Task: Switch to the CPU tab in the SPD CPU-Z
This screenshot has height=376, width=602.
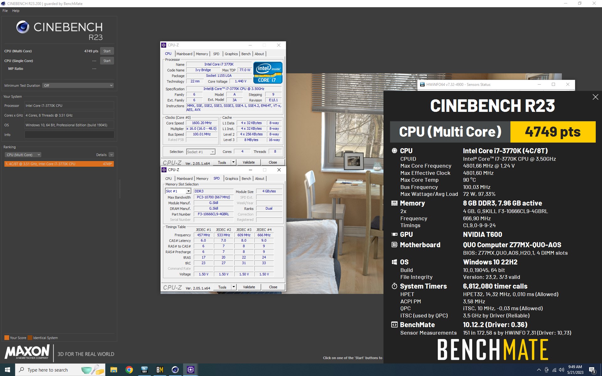Action: click(168, 179)
